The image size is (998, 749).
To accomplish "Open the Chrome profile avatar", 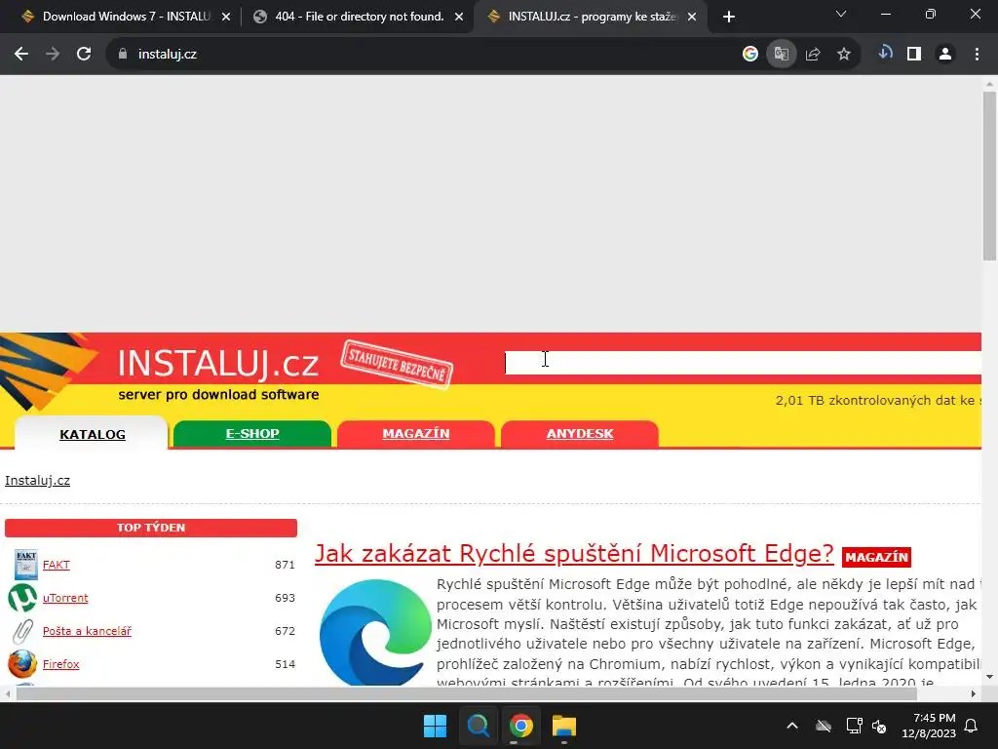I will pyautogui.click(x=945, y=55).
